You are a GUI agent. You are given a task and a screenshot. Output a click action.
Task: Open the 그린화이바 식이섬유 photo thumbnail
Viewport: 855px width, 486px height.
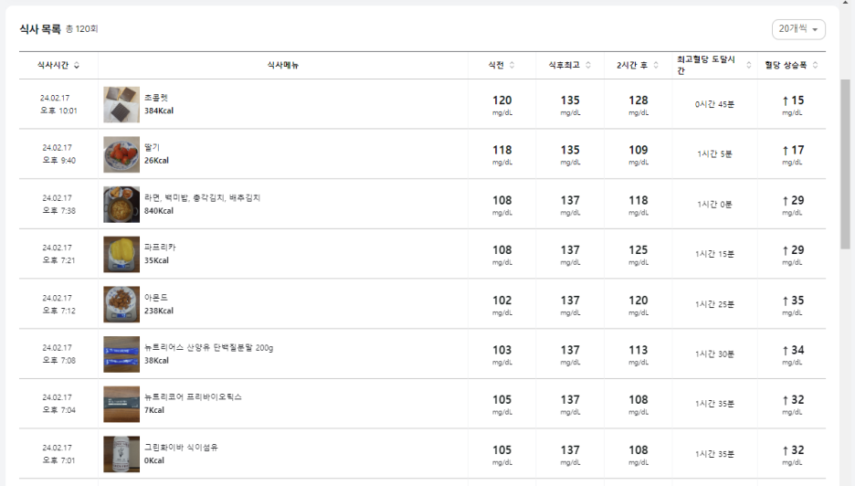point(121,454)
